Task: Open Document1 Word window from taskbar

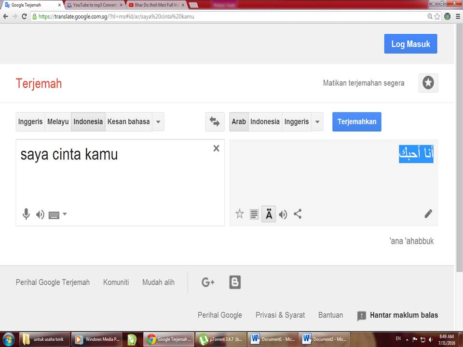Action: point(273,339)
